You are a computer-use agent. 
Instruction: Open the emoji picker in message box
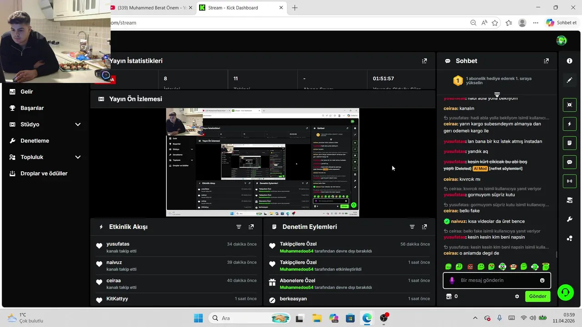[x=542, y=280]
